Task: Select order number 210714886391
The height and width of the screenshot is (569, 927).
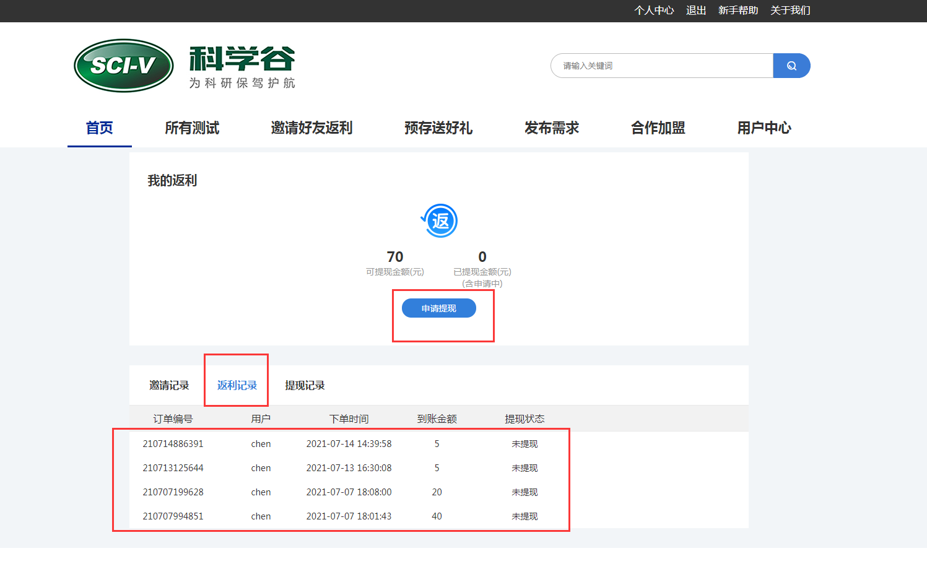Action: (x=173, y=444)
